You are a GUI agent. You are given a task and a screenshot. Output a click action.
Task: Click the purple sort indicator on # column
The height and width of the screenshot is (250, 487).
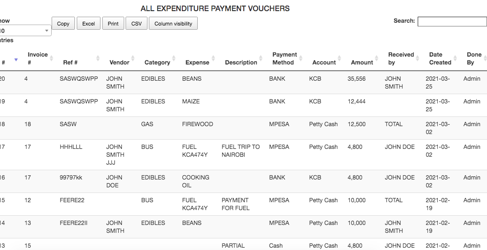coord(16,59)
